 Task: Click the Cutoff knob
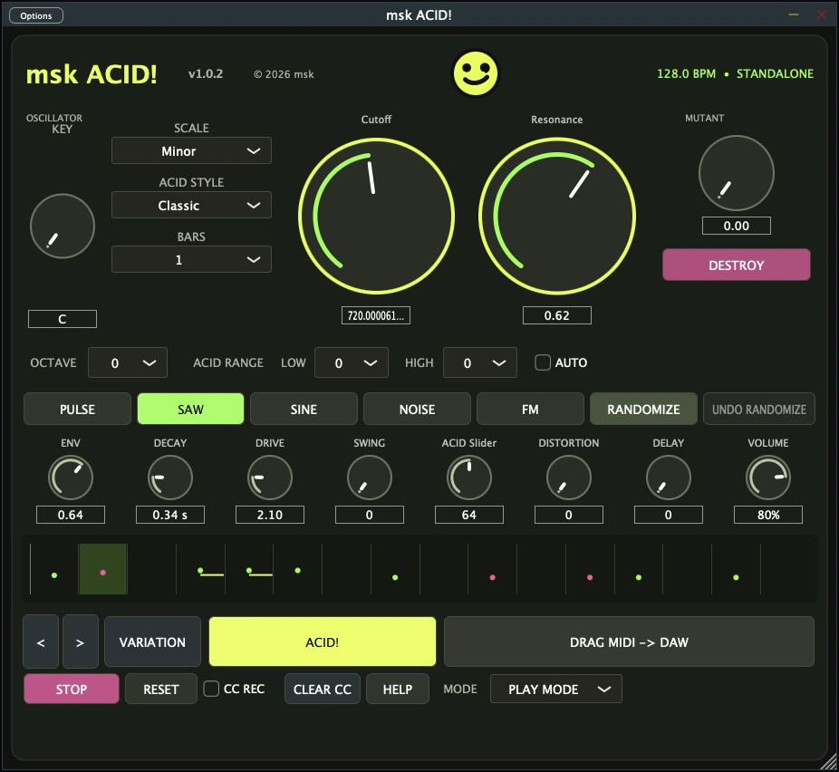point(376,217)
